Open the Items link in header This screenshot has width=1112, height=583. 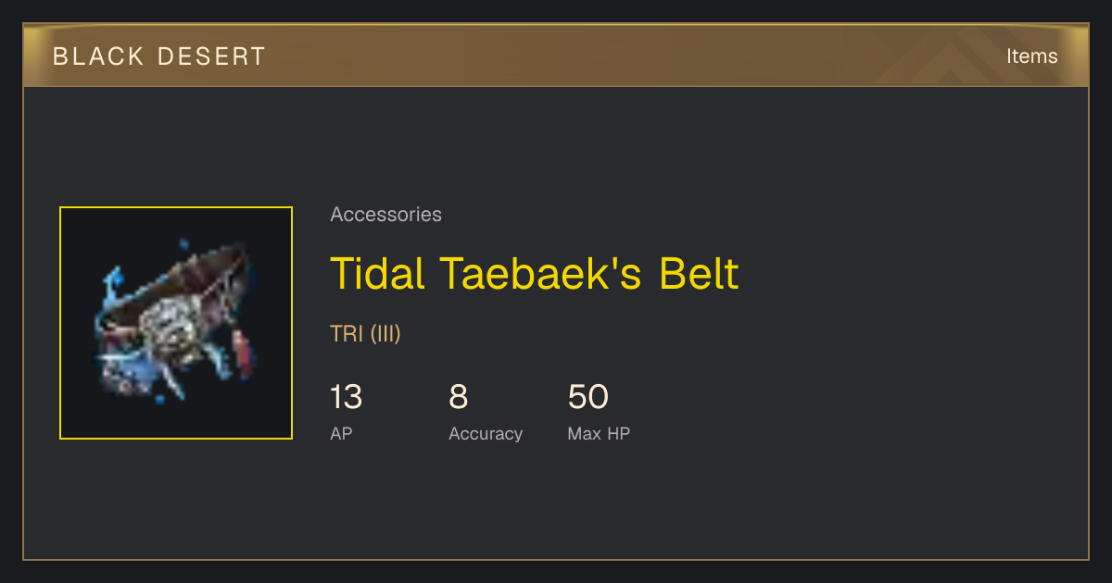tap(1031, 56)
